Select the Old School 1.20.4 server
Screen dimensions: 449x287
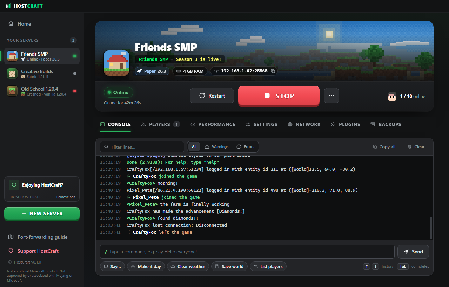pos(42,91)
